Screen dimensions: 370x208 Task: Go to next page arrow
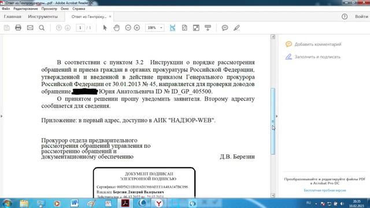pos(68,28)
